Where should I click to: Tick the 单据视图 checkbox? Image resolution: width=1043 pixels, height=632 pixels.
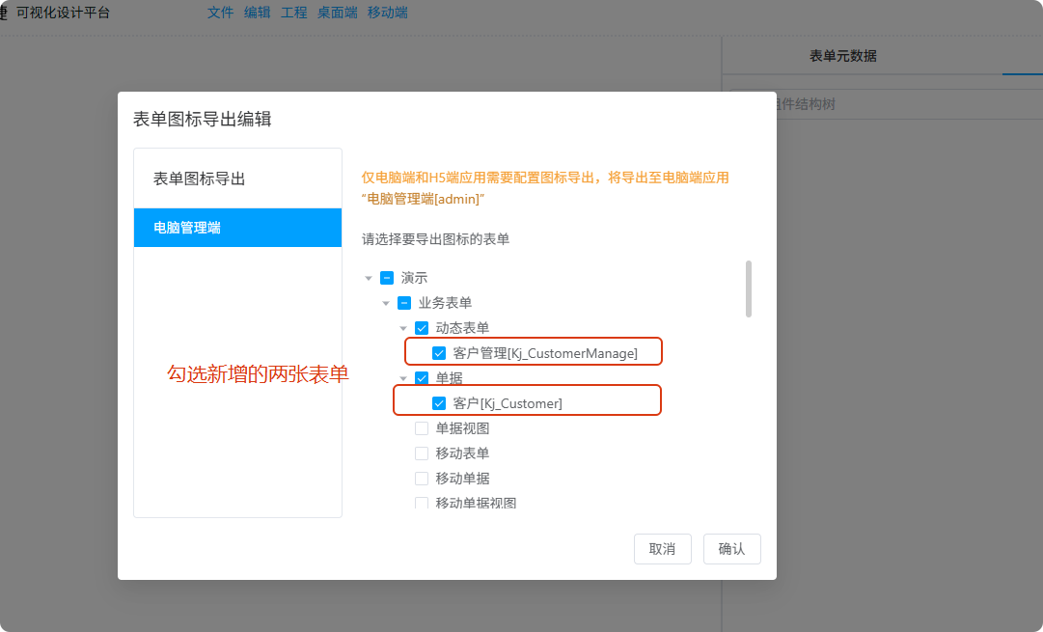click(x=422, y=428)
